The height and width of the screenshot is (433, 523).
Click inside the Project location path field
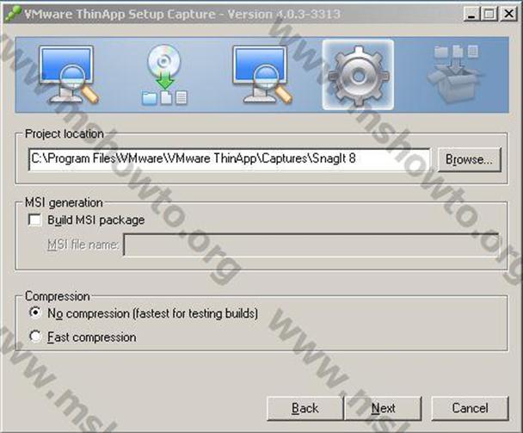[x=229, y=159]
